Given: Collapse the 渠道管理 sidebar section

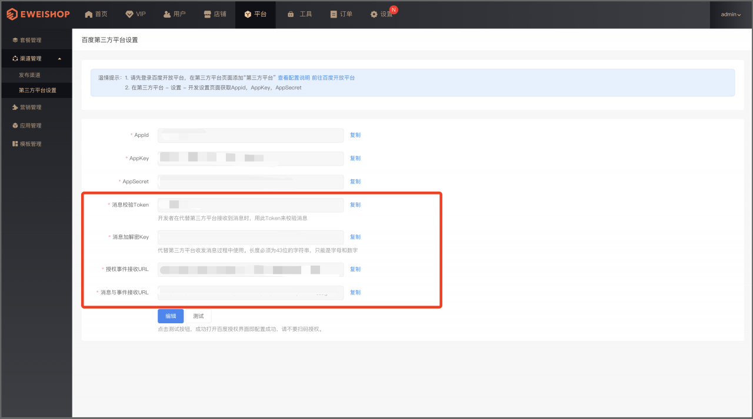Looking at the screenshot, I should tap(36, 58).
